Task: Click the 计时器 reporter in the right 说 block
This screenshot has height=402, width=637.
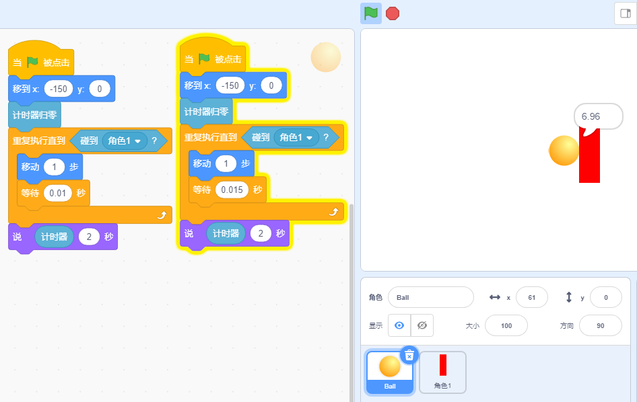Action: [226, 234]
